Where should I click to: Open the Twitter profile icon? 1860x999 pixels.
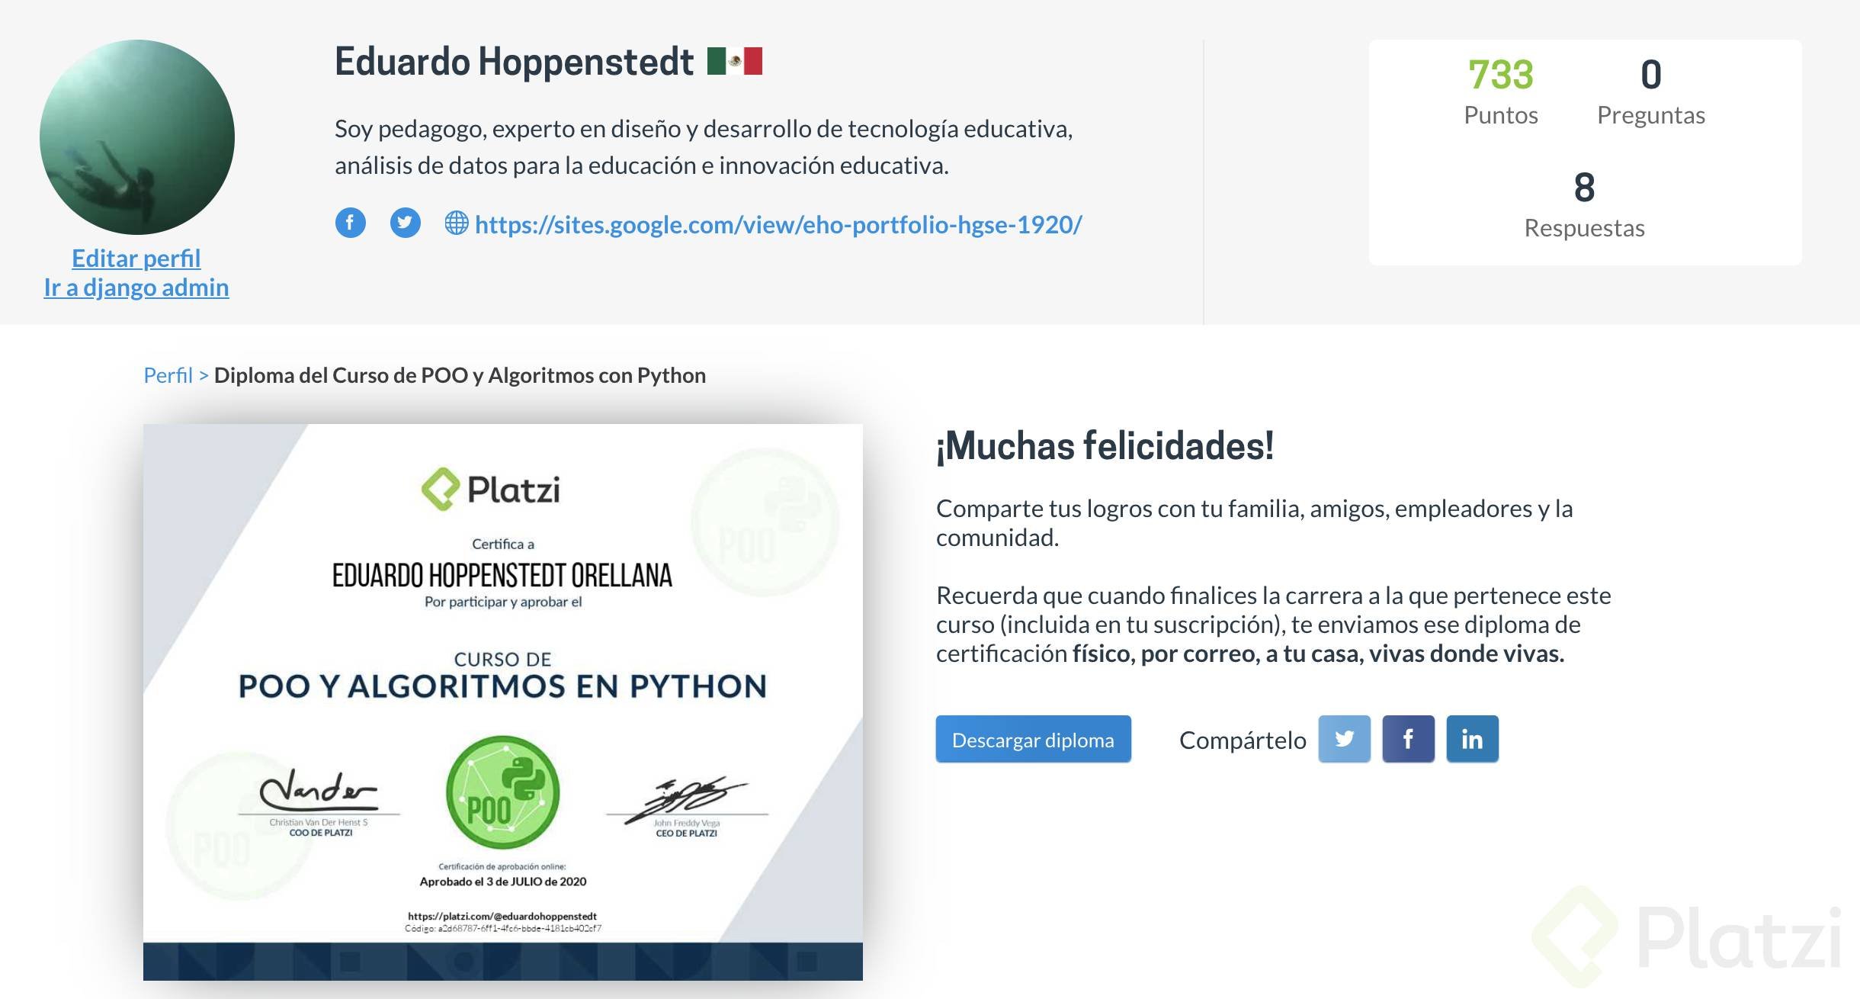(406, 223)
